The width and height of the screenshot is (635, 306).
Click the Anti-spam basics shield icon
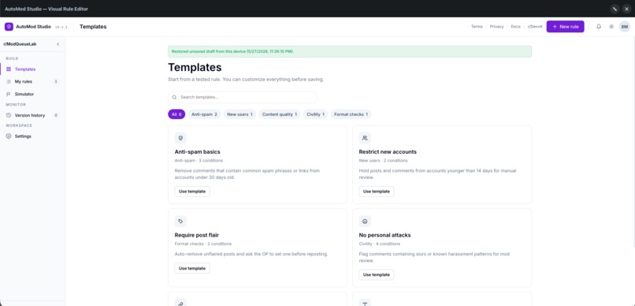click(x=180, y=138)
